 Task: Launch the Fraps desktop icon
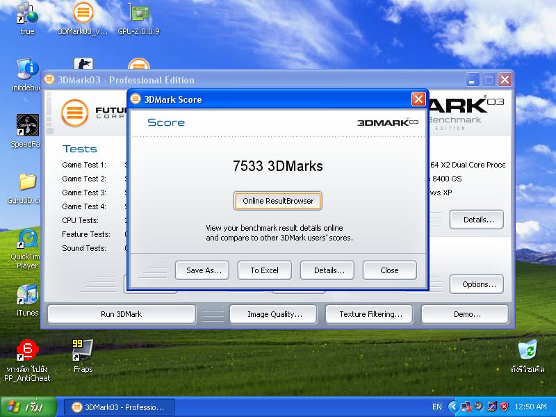83,350
